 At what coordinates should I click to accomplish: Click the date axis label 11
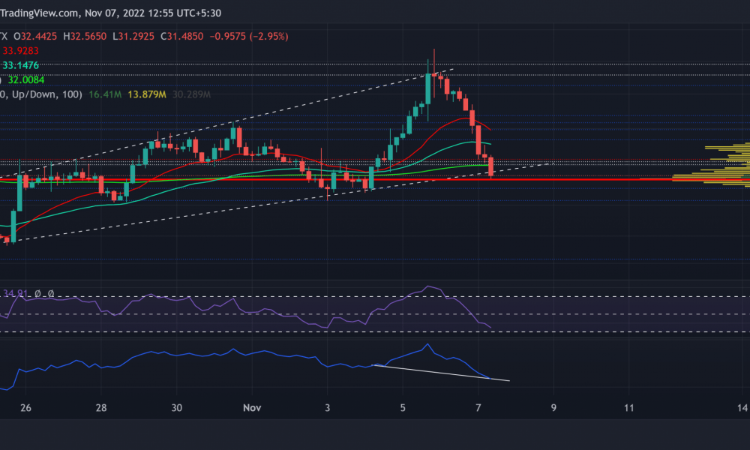[629, 408]
